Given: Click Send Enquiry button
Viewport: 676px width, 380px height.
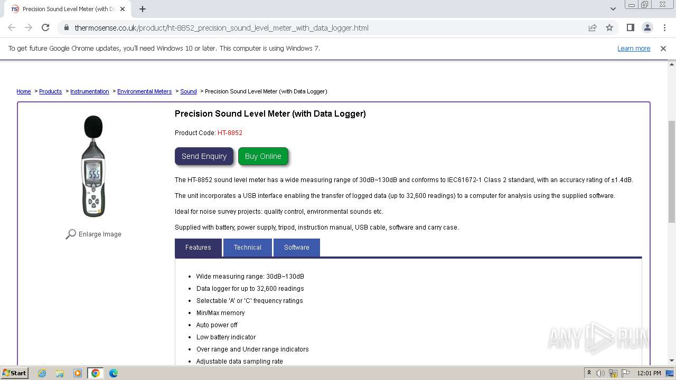Looking at the screenshot, I should [204, 156].
